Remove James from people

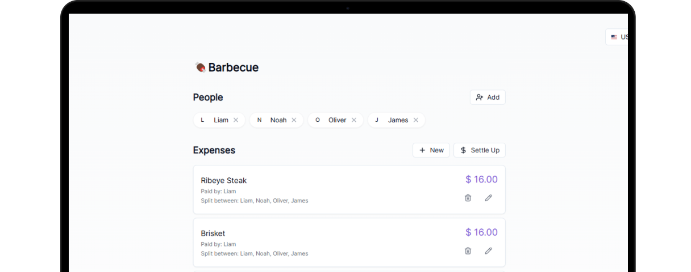click(x=416, y=120)
